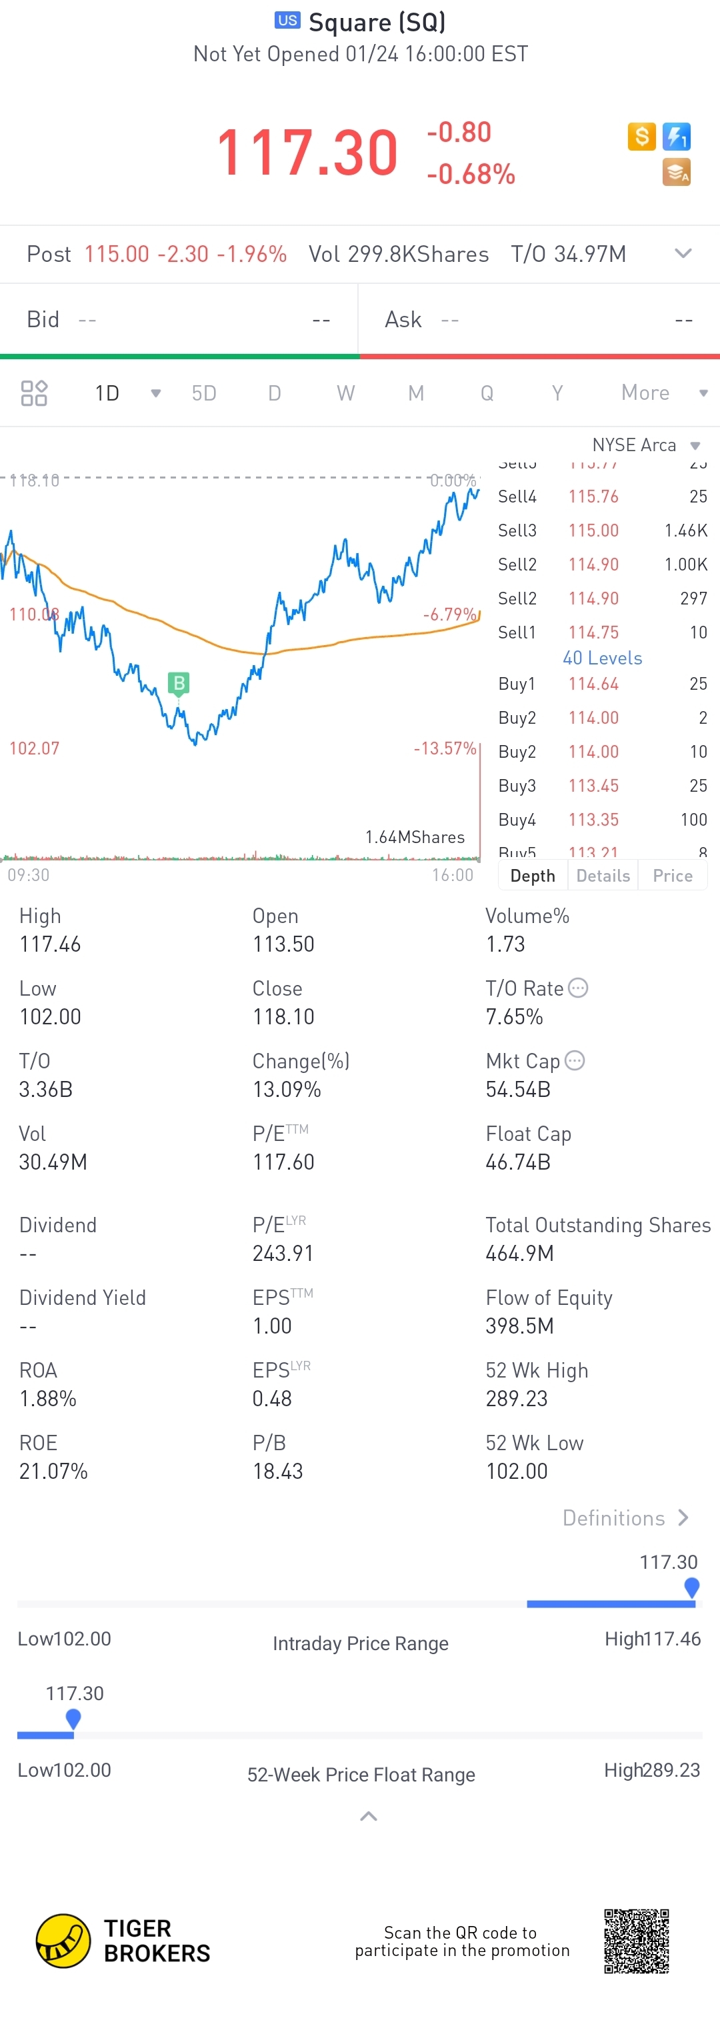The height and width of the screenshot is (2042, 720).
Task: Tap the orange dollar sign icon
Action: click(641, 137)
